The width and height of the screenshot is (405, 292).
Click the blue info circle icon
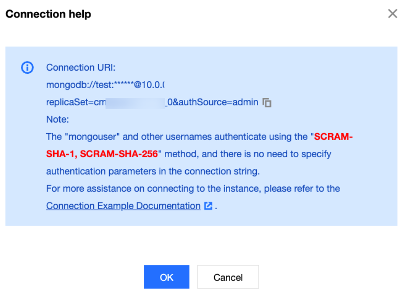point(27,68)
